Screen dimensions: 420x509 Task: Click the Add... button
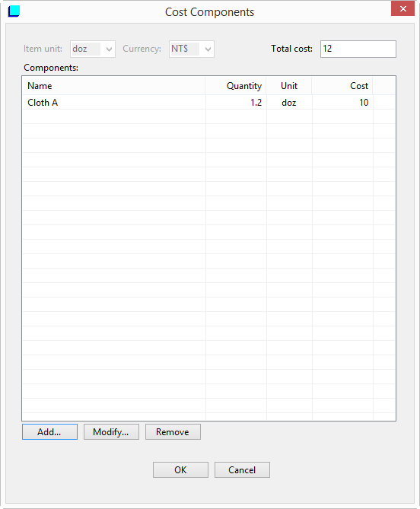[49, 431]
